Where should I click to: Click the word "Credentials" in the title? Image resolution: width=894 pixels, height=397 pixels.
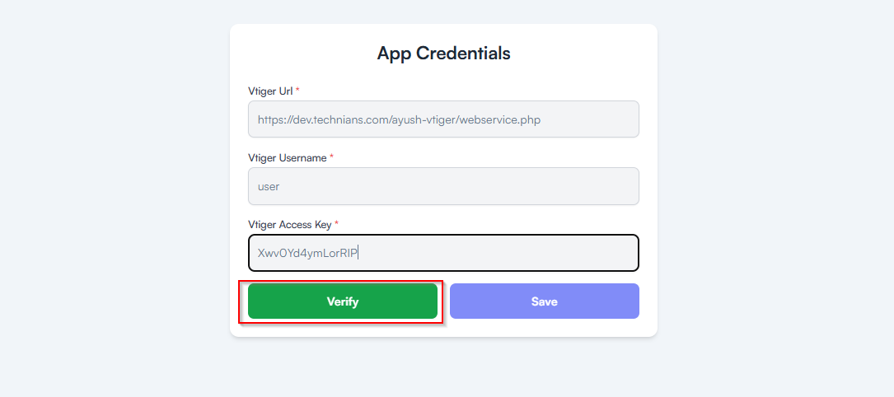point(463,54)
